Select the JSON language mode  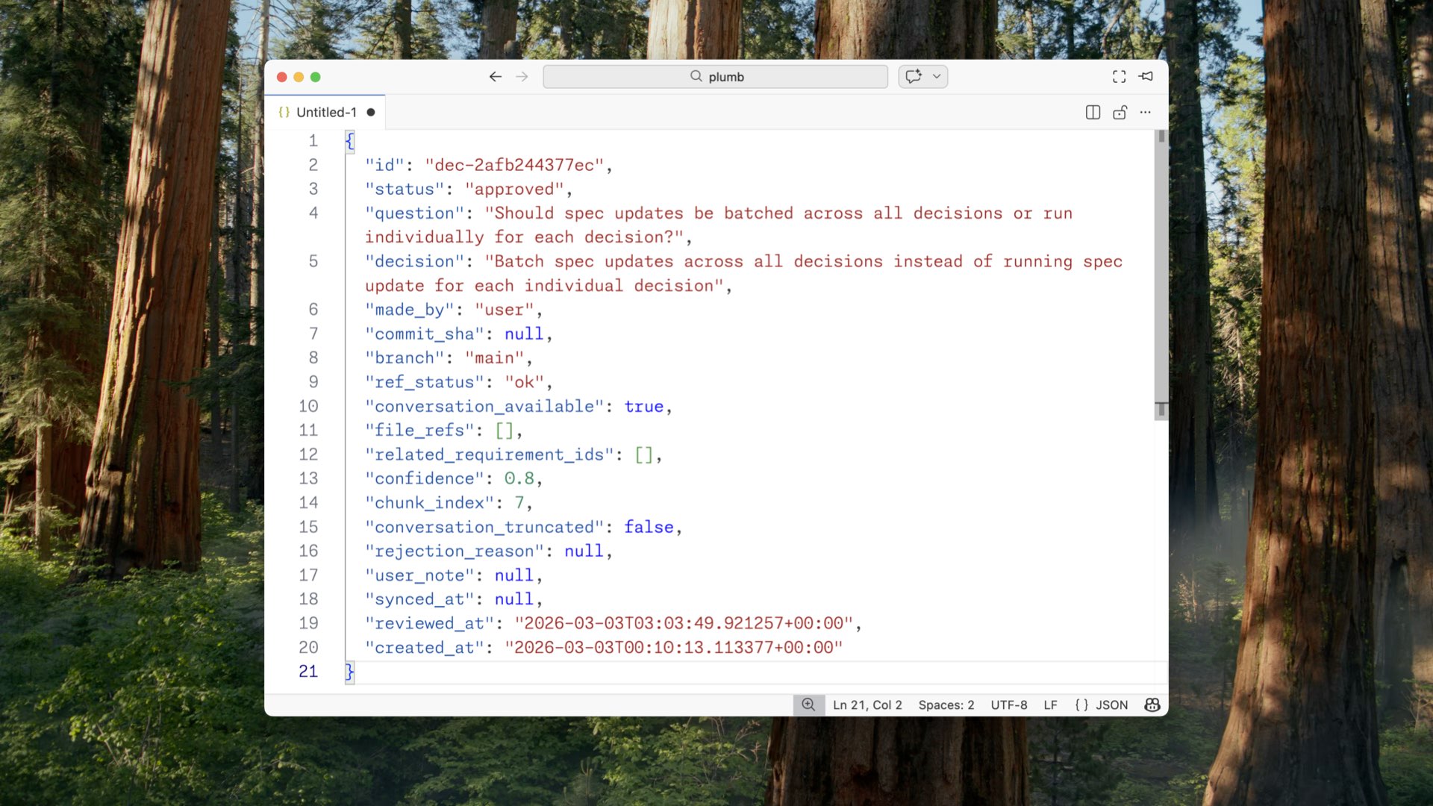[x=1102, y=705]
